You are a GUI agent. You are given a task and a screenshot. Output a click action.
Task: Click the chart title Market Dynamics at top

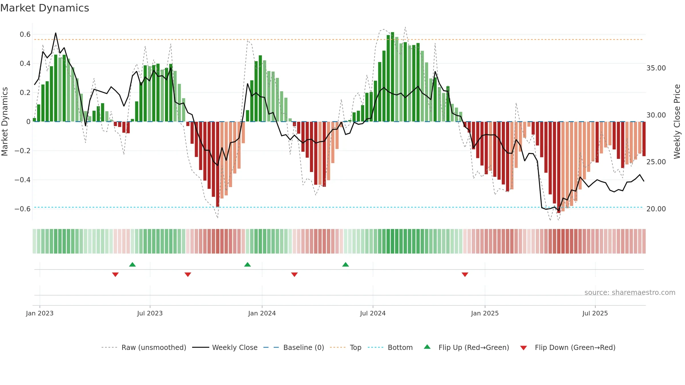point(45,8)
